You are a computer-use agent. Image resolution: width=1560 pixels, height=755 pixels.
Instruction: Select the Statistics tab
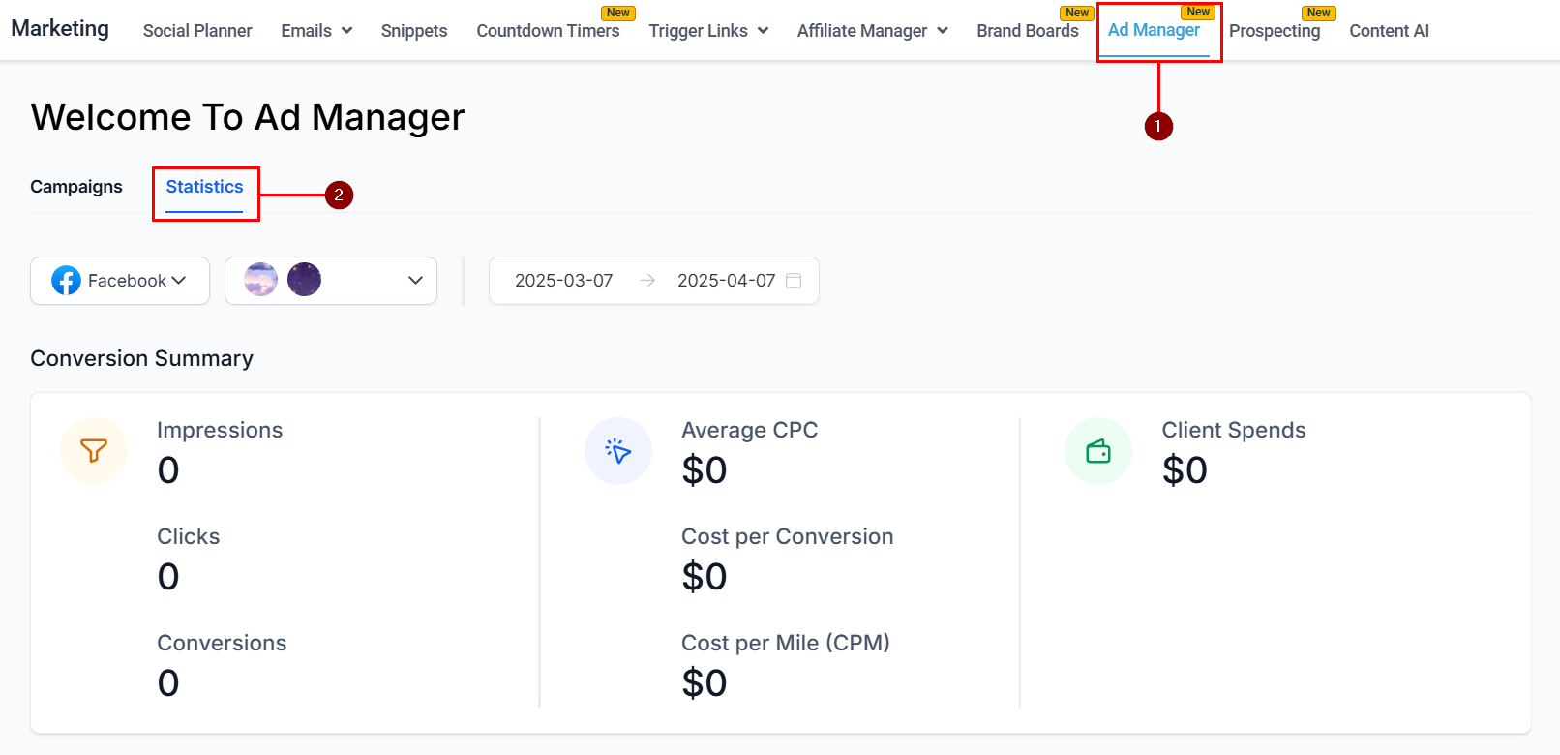204,187
